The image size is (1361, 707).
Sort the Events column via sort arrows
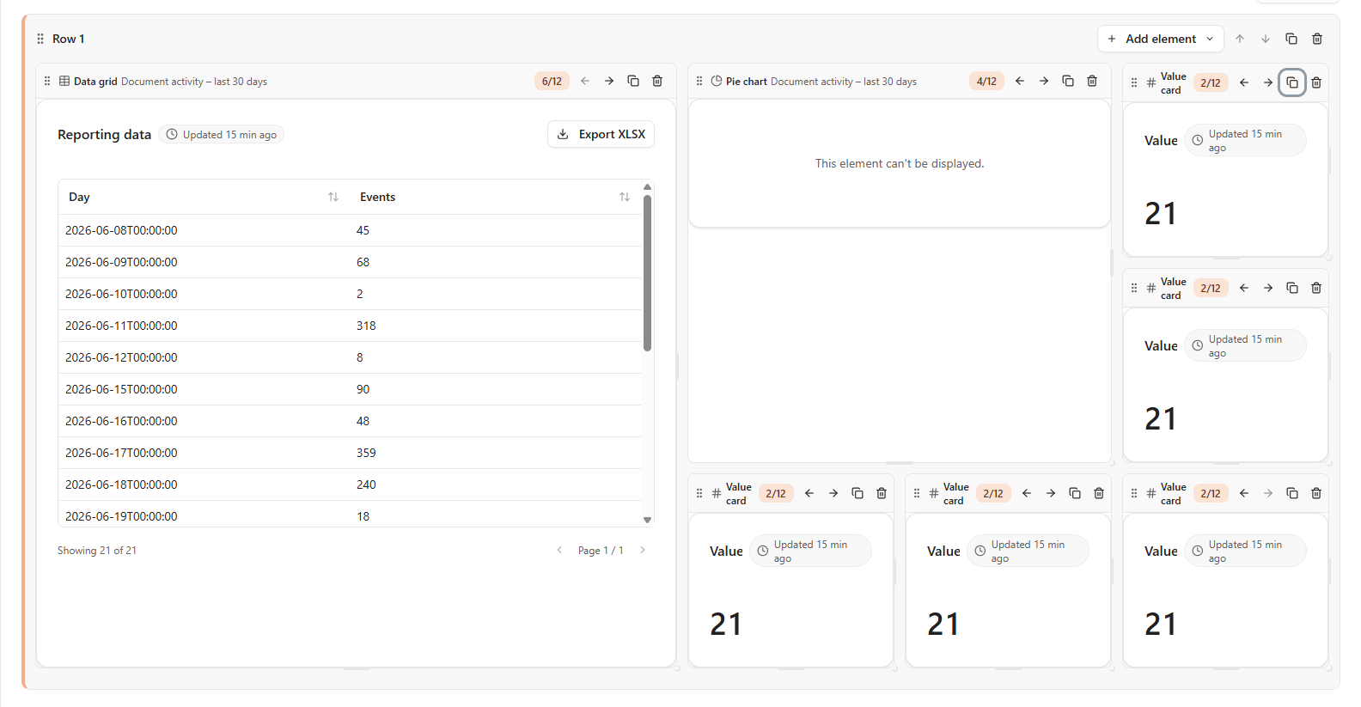625,197
